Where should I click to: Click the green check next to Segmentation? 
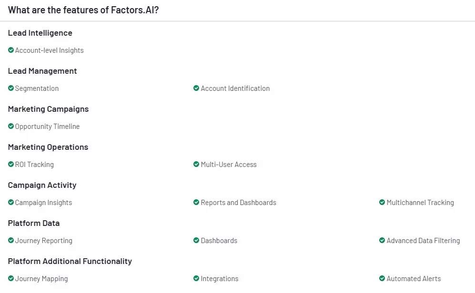pyautogui.click(x=11, y=88)
